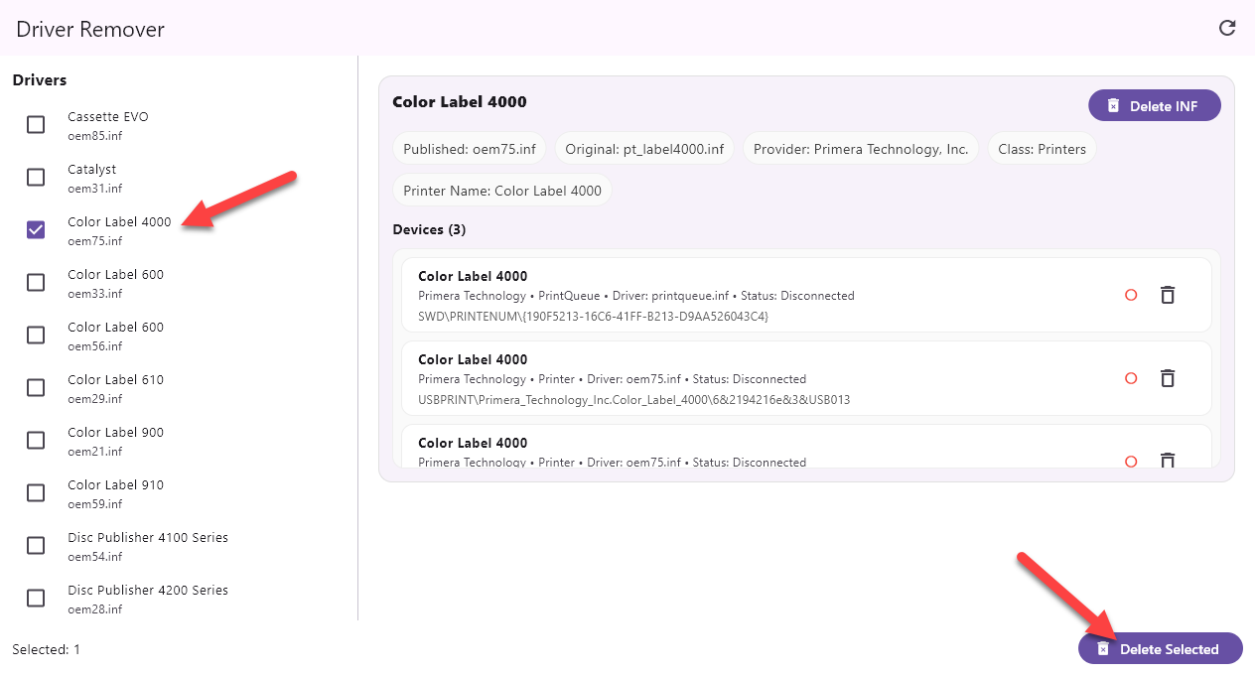Check the Cassette EVO driver checkbox
This screenshot has height=675, width=1255.
coord(36,124)
